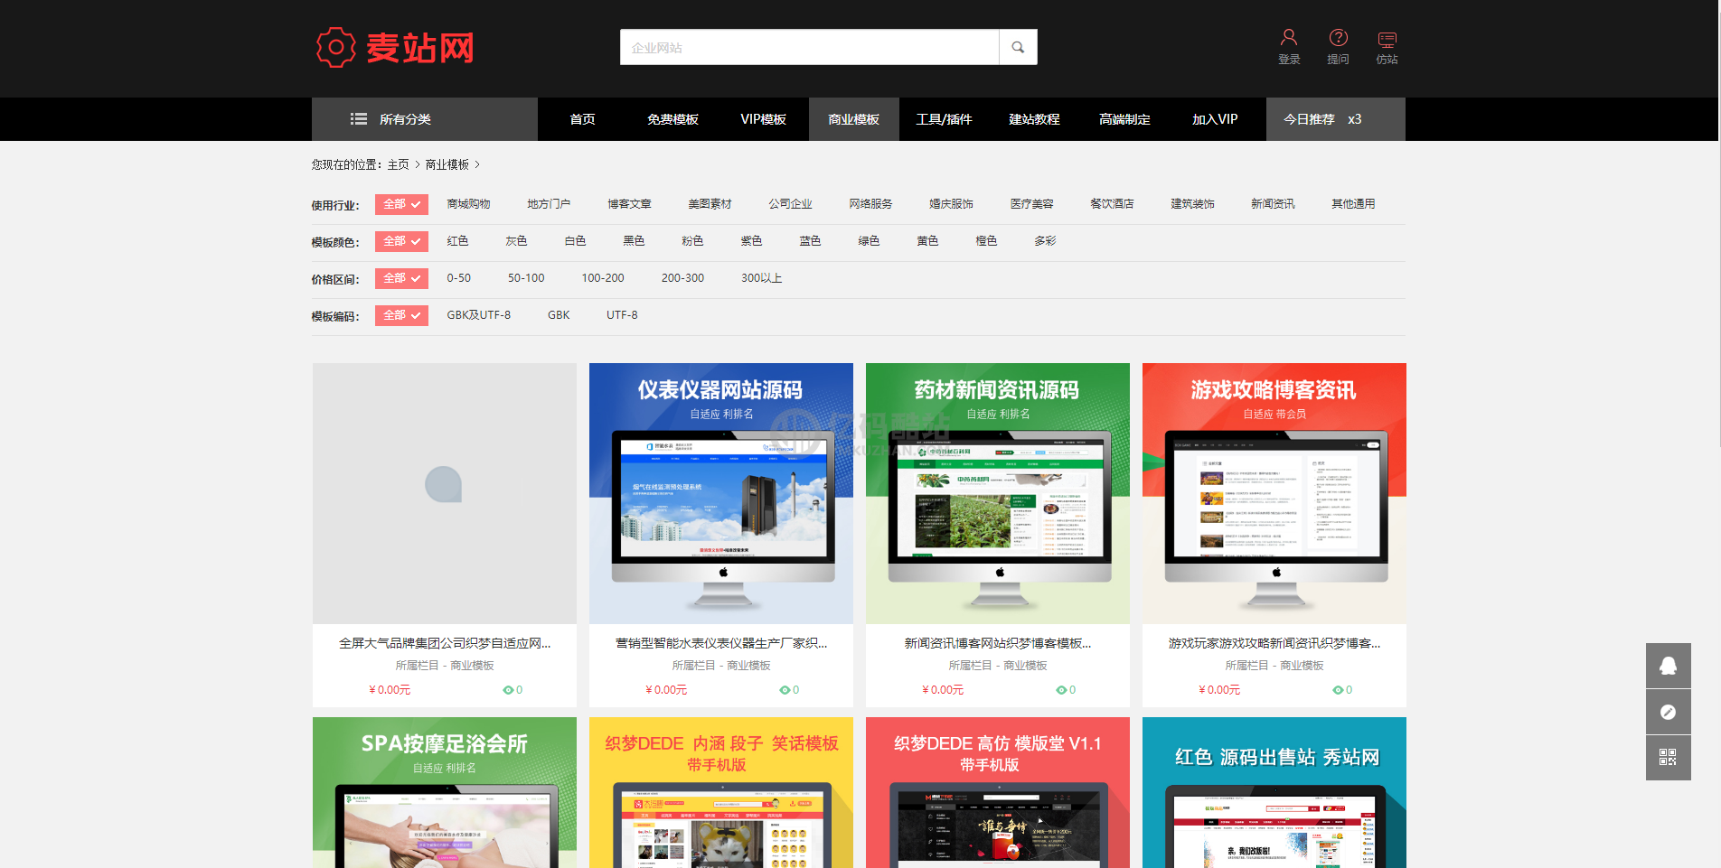The width and height of the screenshot is (1721, 868).
Task: Expand 所有分类 category menu
Action: [425, 119]
